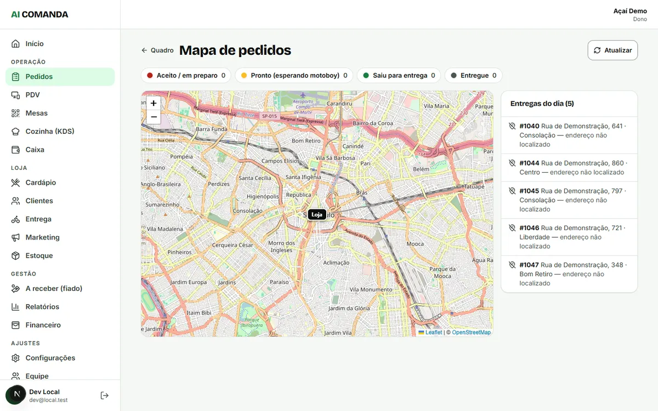Select delivery #1045 Rua de Demonstração, 797

[x=569, y=200]
